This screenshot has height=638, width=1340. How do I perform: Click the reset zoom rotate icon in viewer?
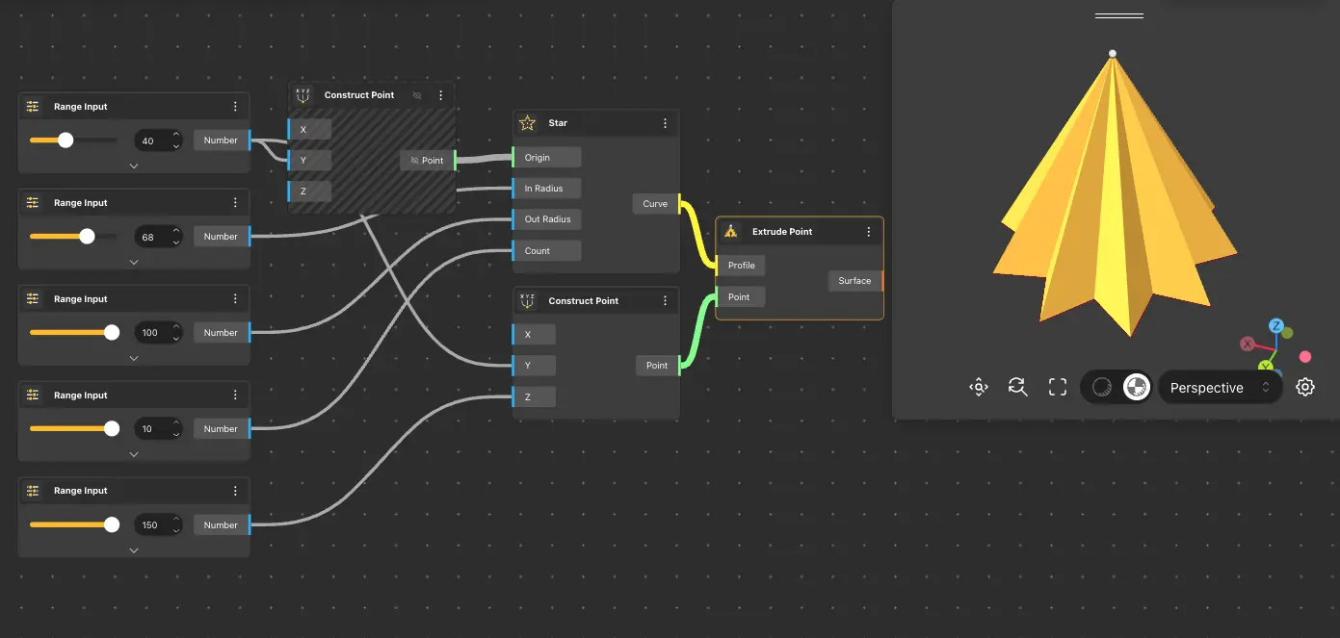point(1017,387)
